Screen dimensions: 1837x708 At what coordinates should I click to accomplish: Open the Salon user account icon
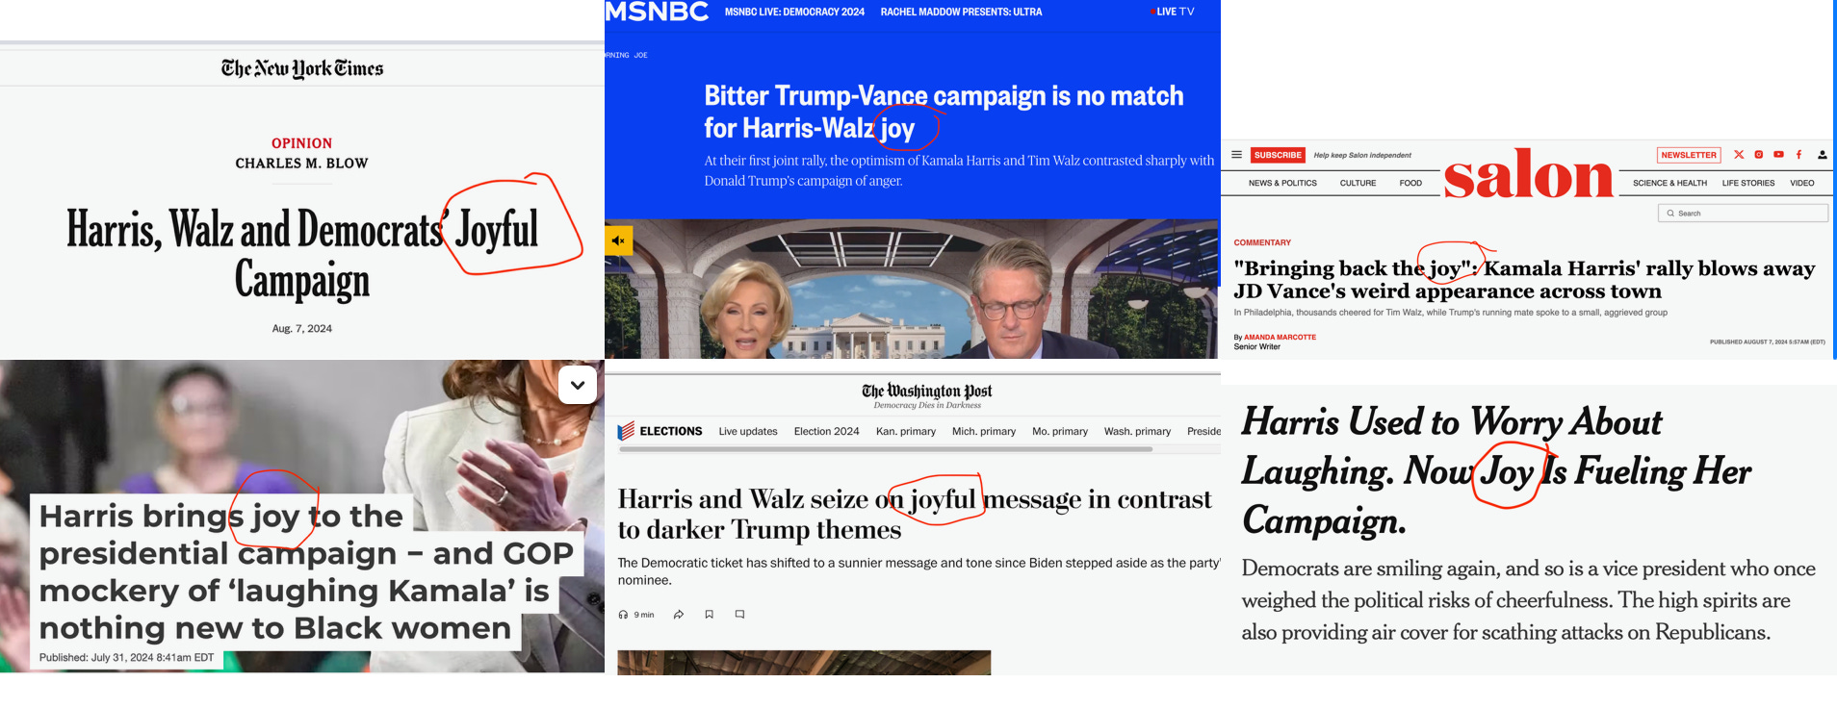tap(1823, 154)
